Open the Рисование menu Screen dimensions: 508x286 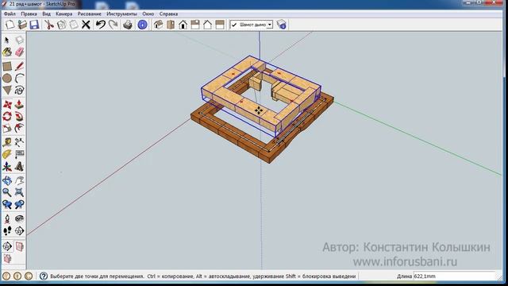(90, 14)
